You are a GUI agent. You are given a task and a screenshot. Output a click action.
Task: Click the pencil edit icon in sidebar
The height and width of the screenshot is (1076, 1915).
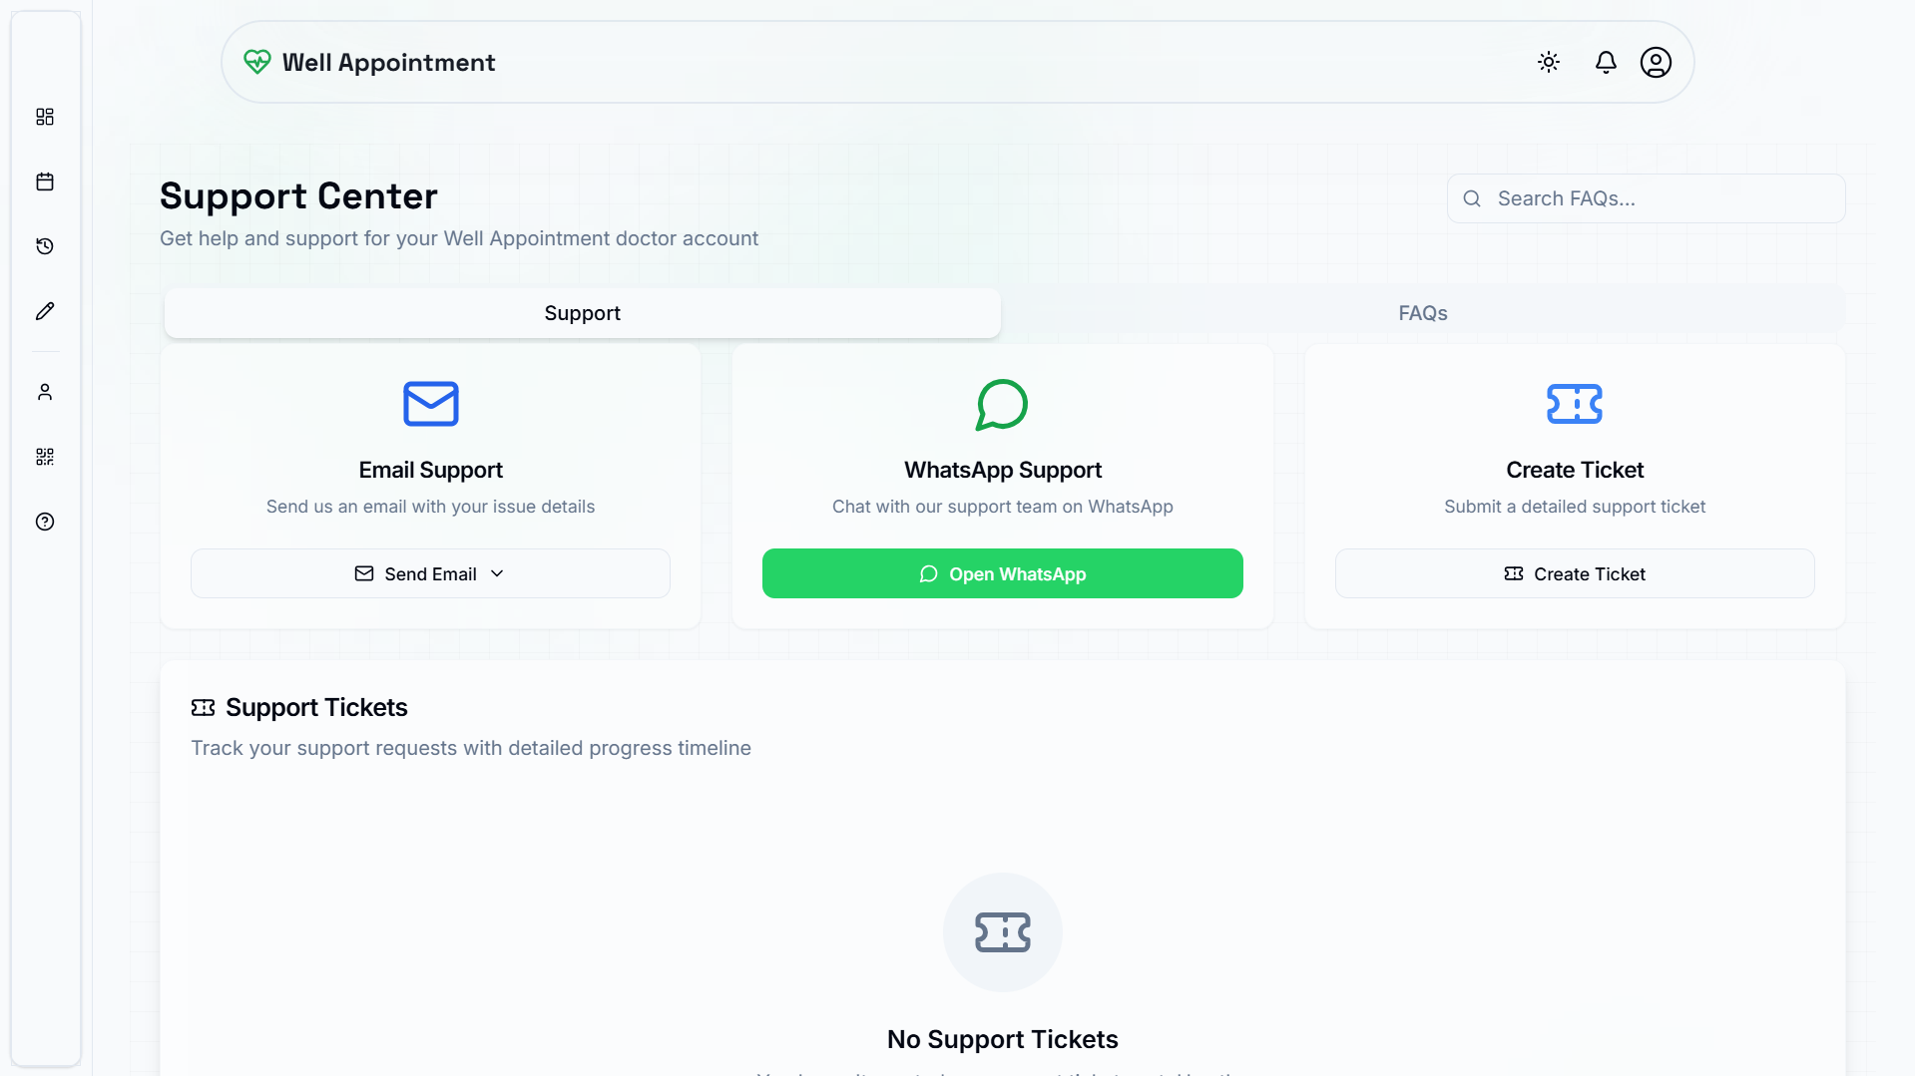pyautogui.click(x=45, y=311)
